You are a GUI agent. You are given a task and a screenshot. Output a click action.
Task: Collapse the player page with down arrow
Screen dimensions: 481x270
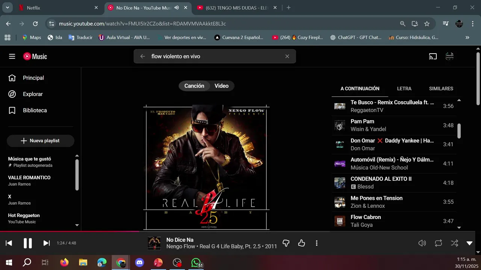[x=469, y=243]
